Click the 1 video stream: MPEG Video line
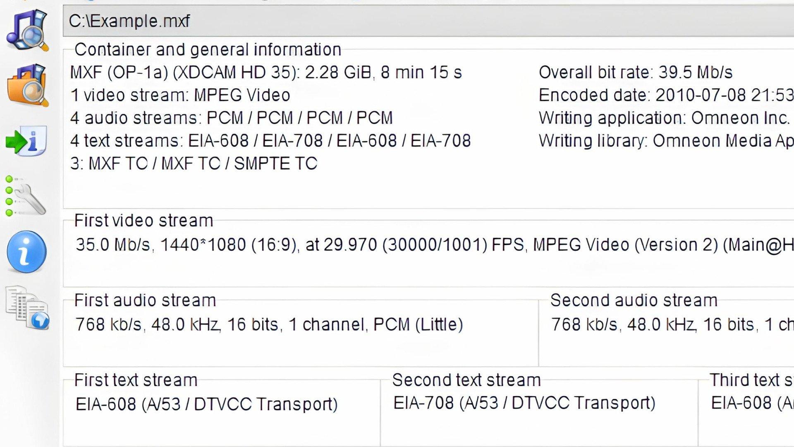 click(x=180, y=95)
